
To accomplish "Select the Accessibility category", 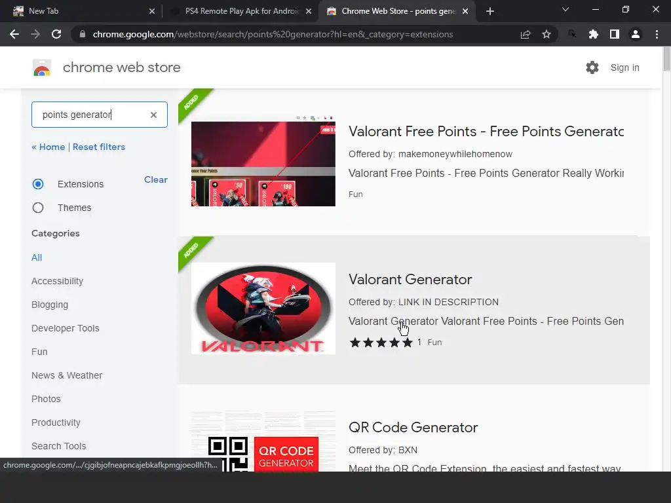I will 58,281.
